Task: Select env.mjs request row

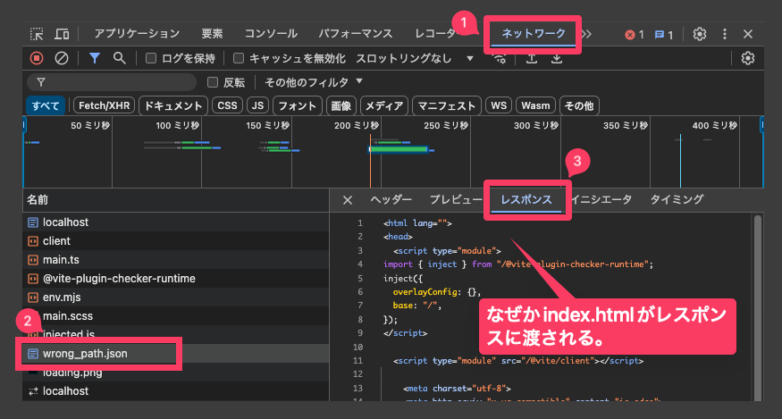Action: coord(175,297)
